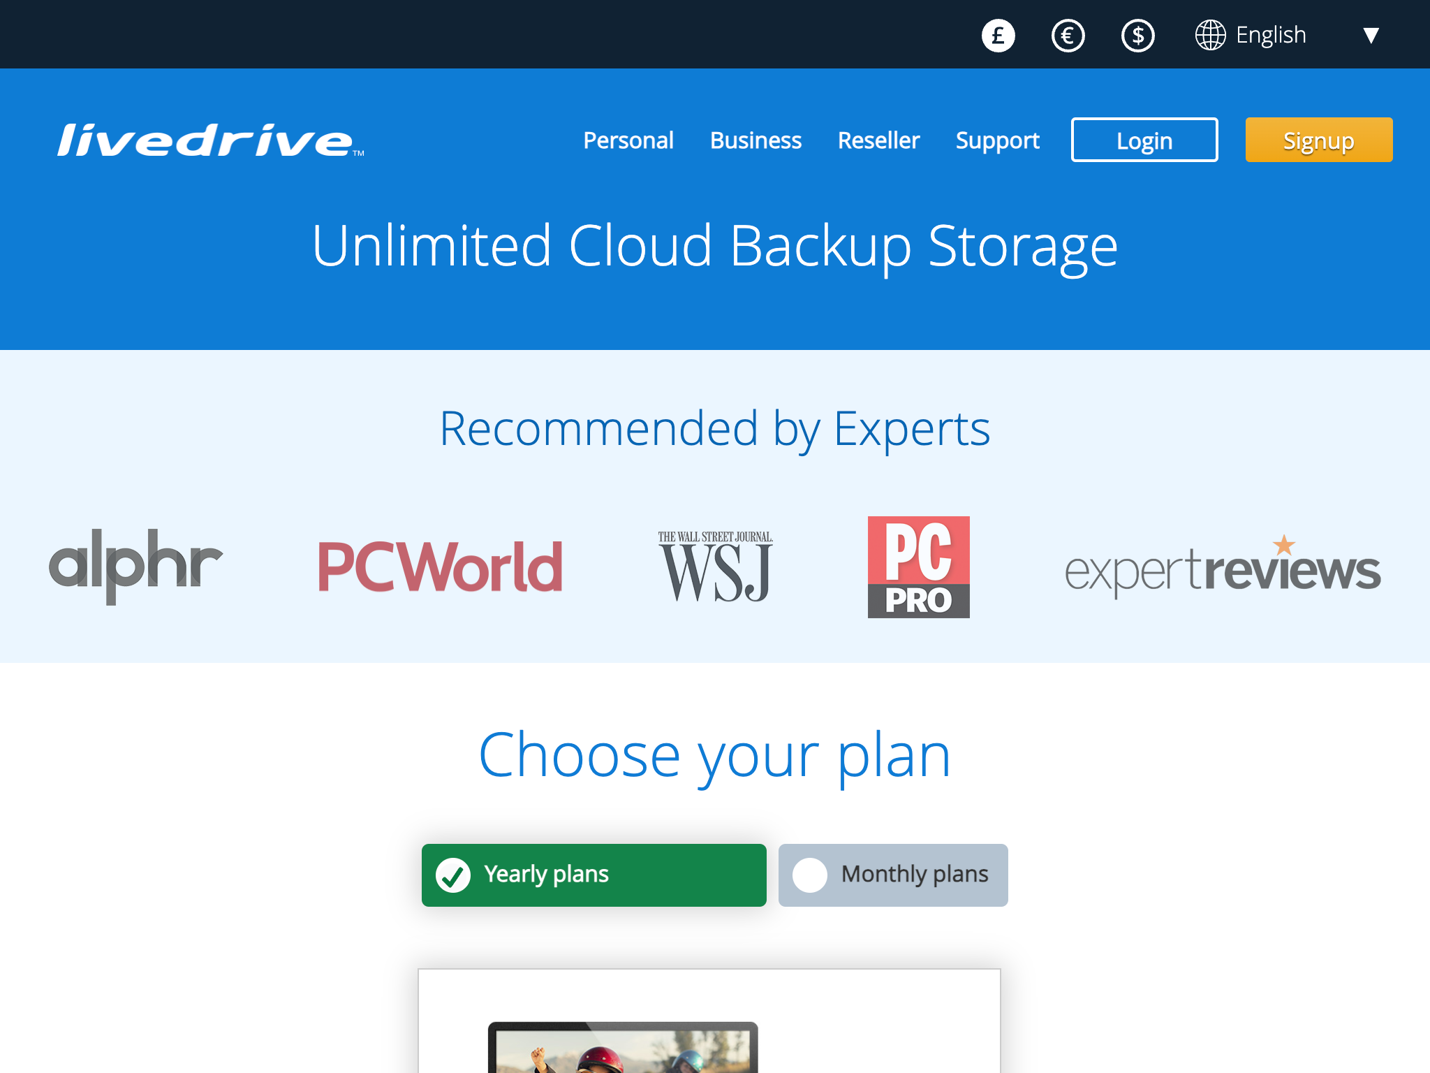Click the English language label
1430x1073 pixels.
pos(1271,35)
